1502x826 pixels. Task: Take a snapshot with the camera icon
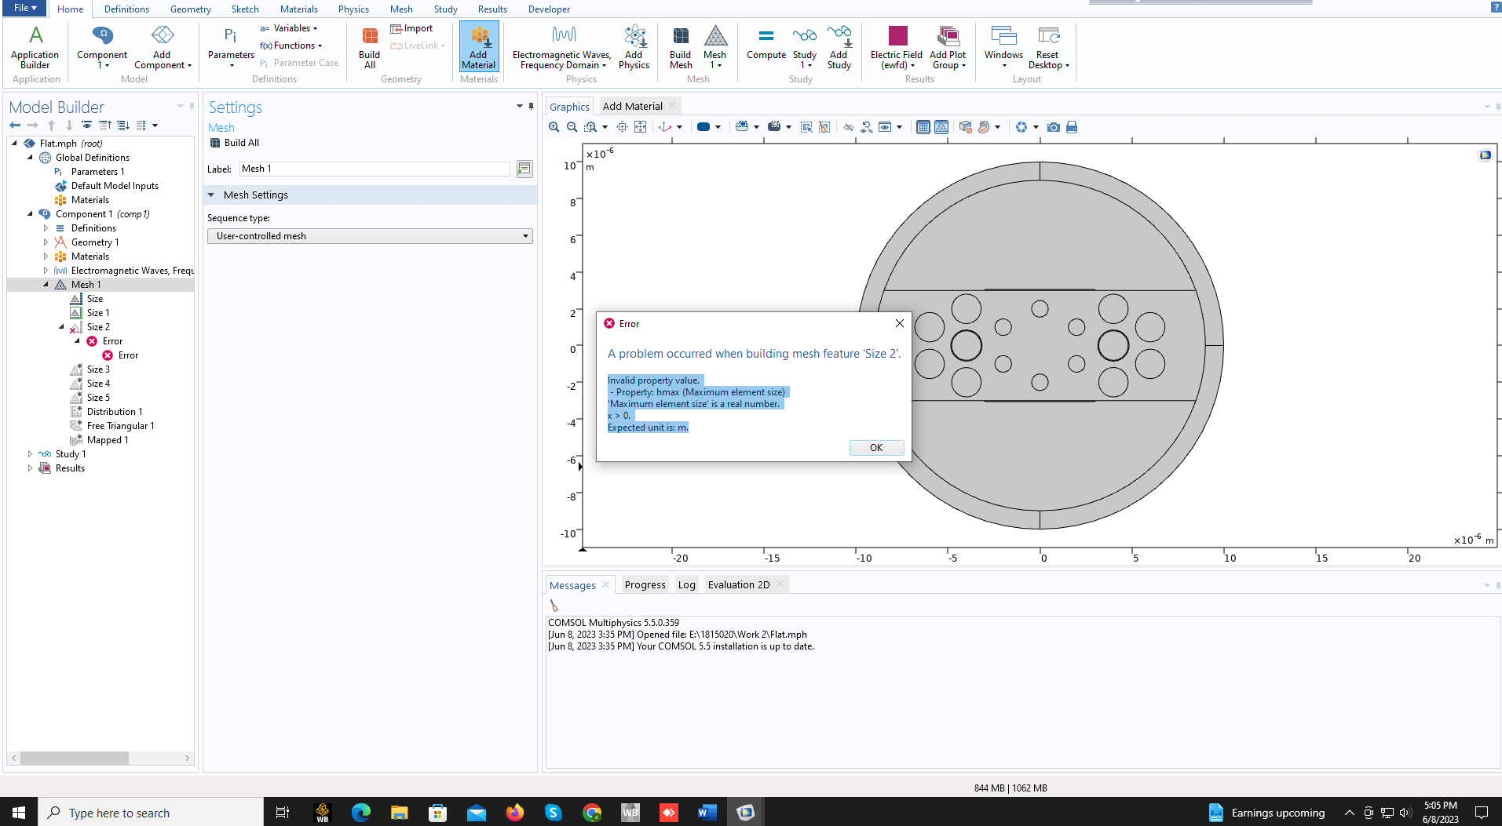1054,127
